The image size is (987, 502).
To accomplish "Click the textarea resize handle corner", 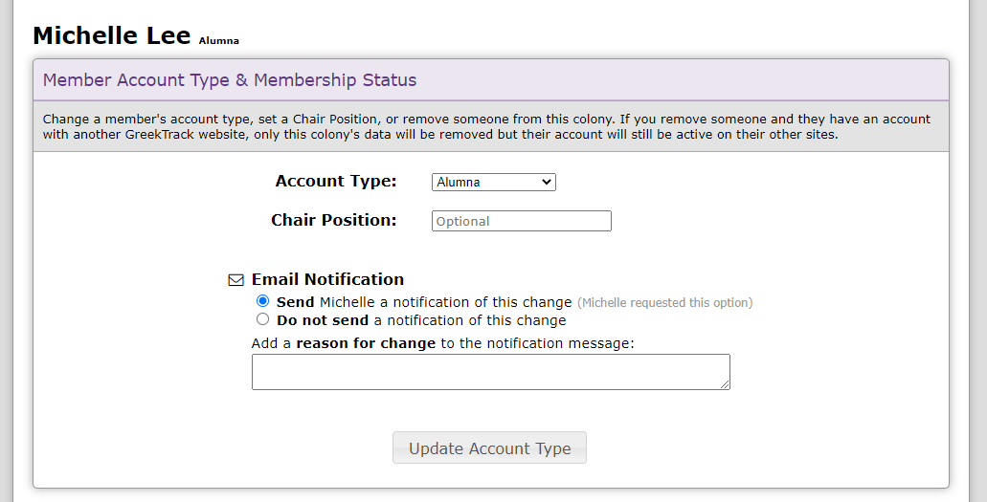I will [725, 384].
